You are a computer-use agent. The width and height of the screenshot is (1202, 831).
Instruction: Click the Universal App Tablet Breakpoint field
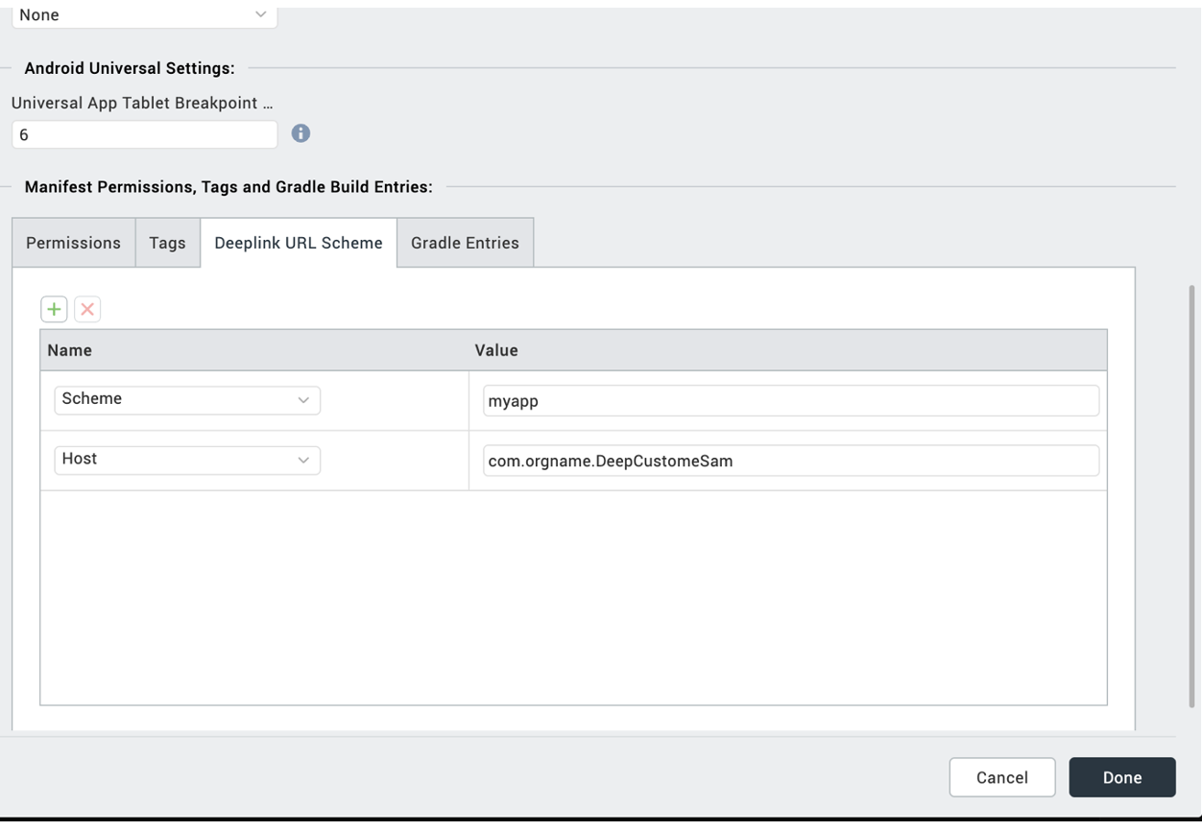tap(144, 134)
